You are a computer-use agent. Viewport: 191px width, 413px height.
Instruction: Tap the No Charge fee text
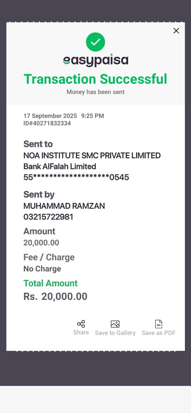pos(42,269)
